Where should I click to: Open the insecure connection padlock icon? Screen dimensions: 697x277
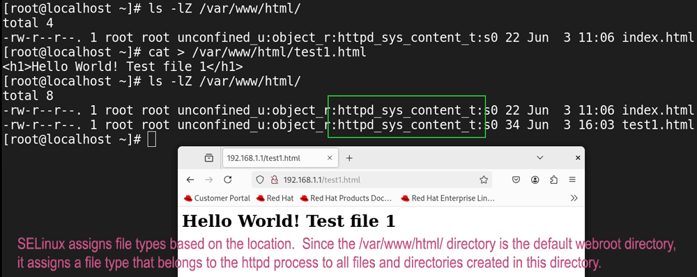pos(274,180)
